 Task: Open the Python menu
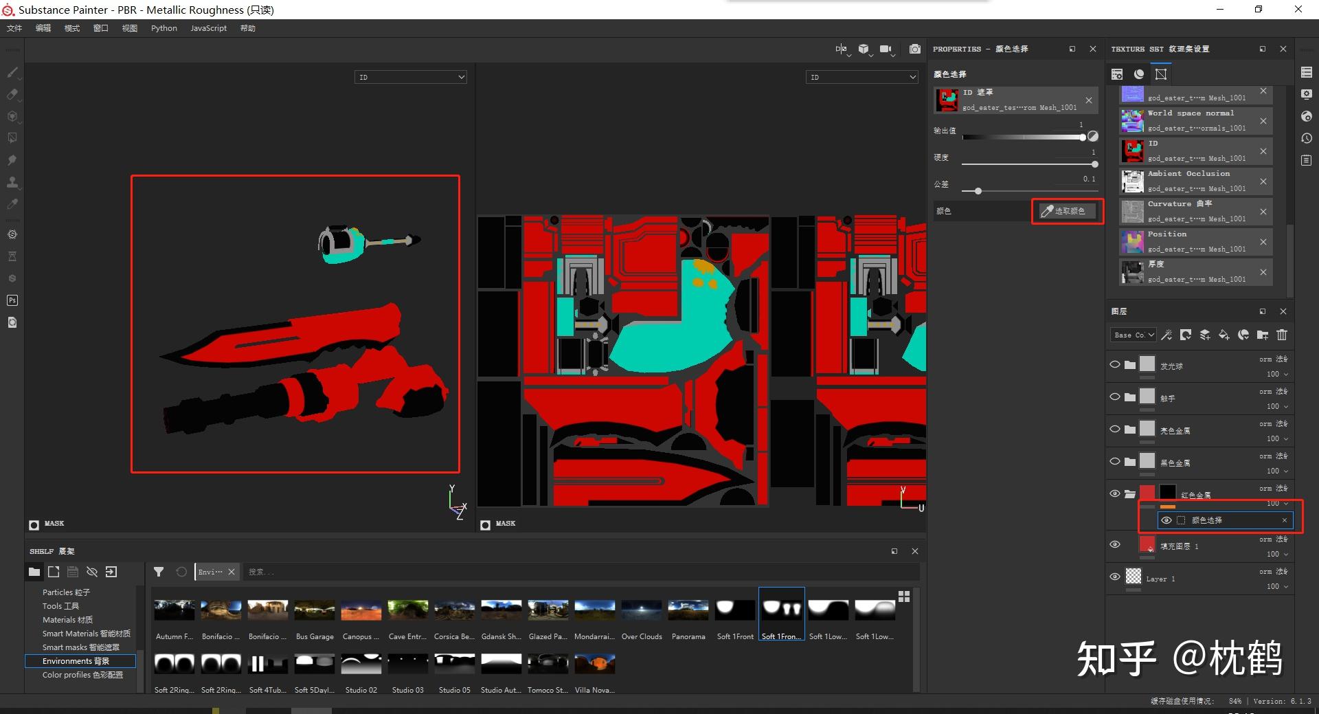(x=164, y=28)
